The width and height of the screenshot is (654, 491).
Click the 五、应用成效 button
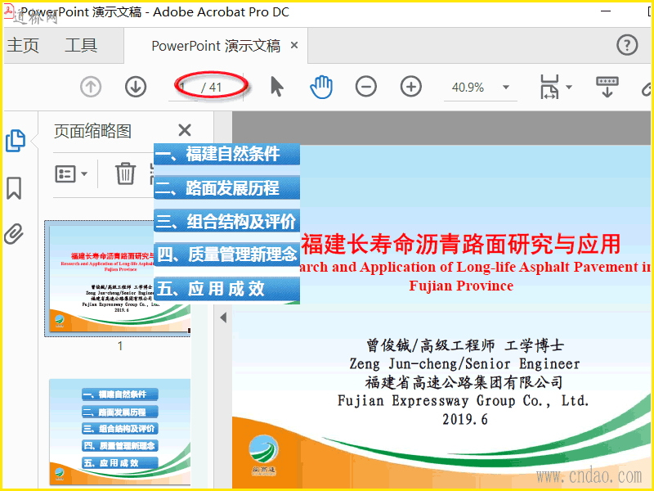pyautogui.click(x=227, y=289)
